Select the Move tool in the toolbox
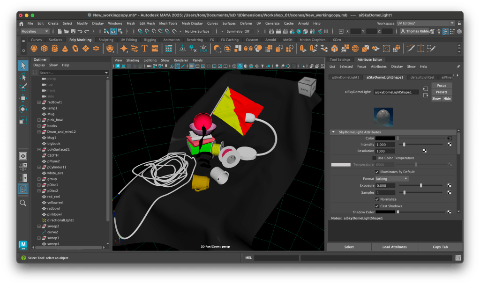Viewport: 480px width, 285px height. [22, 99]
